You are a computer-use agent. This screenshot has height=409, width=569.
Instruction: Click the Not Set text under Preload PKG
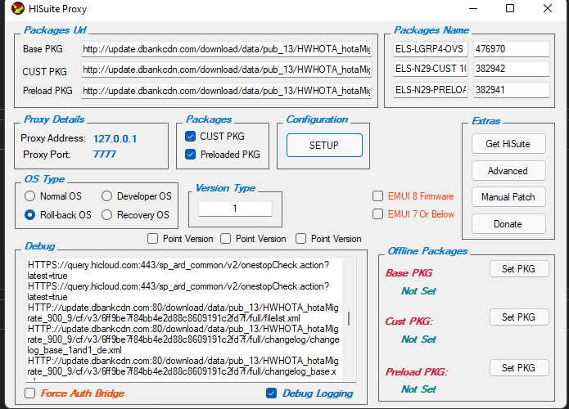tap(418, 389)
